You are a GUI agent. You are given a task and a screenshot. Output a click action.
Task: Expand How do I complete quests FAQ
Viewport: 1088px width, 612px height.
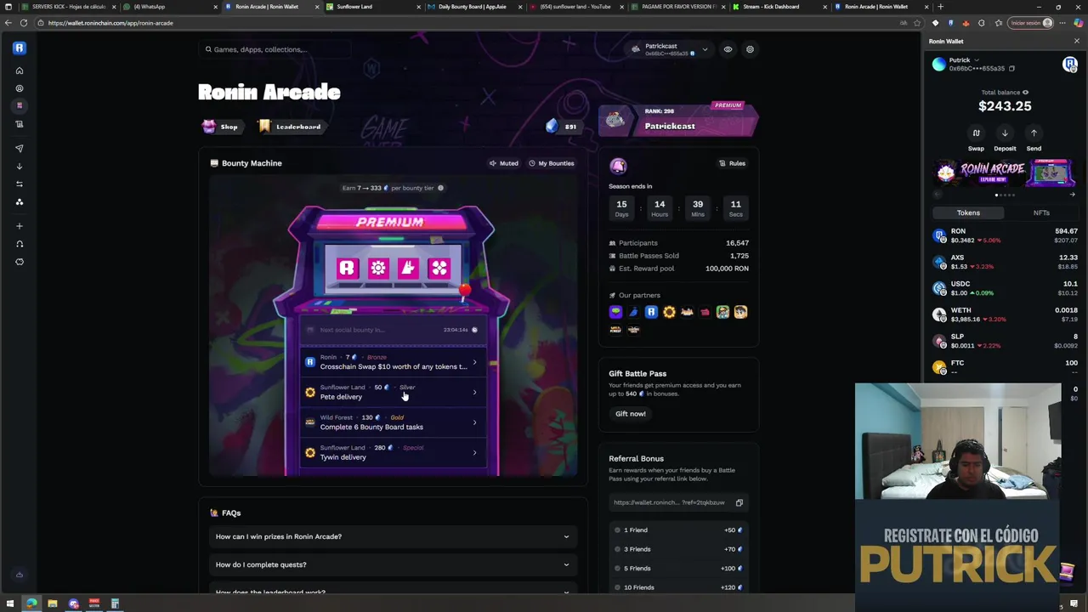pyautogui.click(x=393, y=564)
